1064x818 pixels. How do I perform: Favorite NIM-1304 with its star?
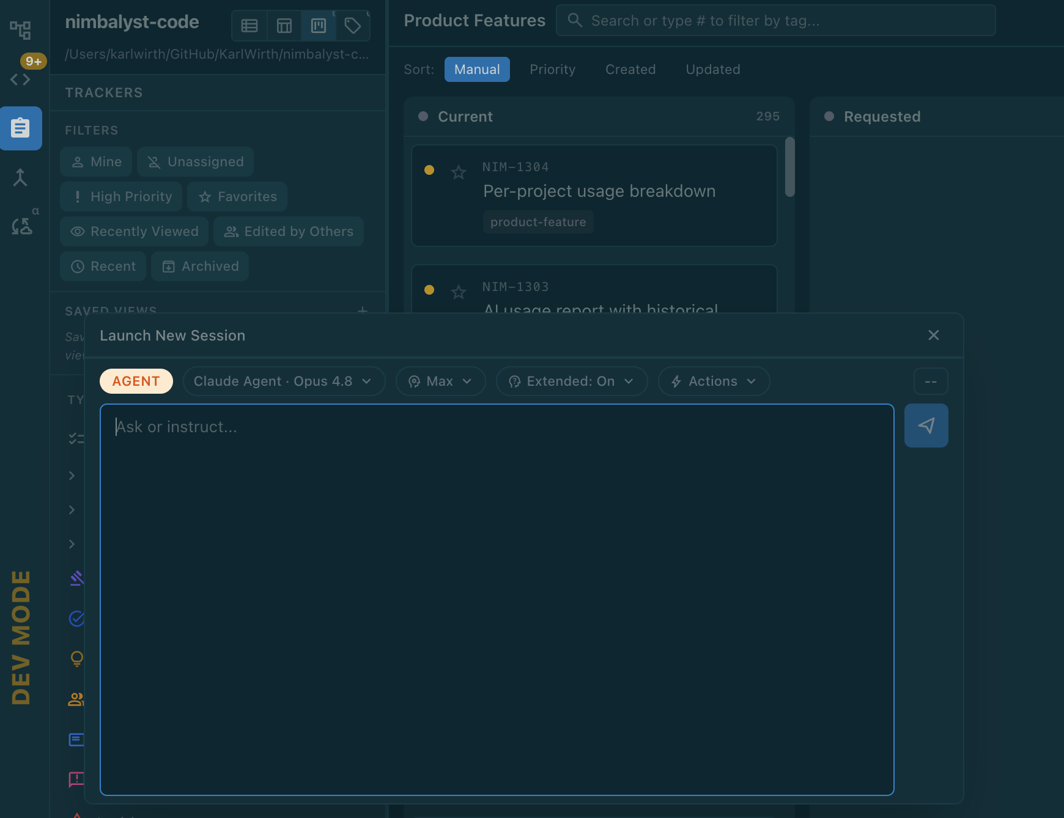coord(459,172)
